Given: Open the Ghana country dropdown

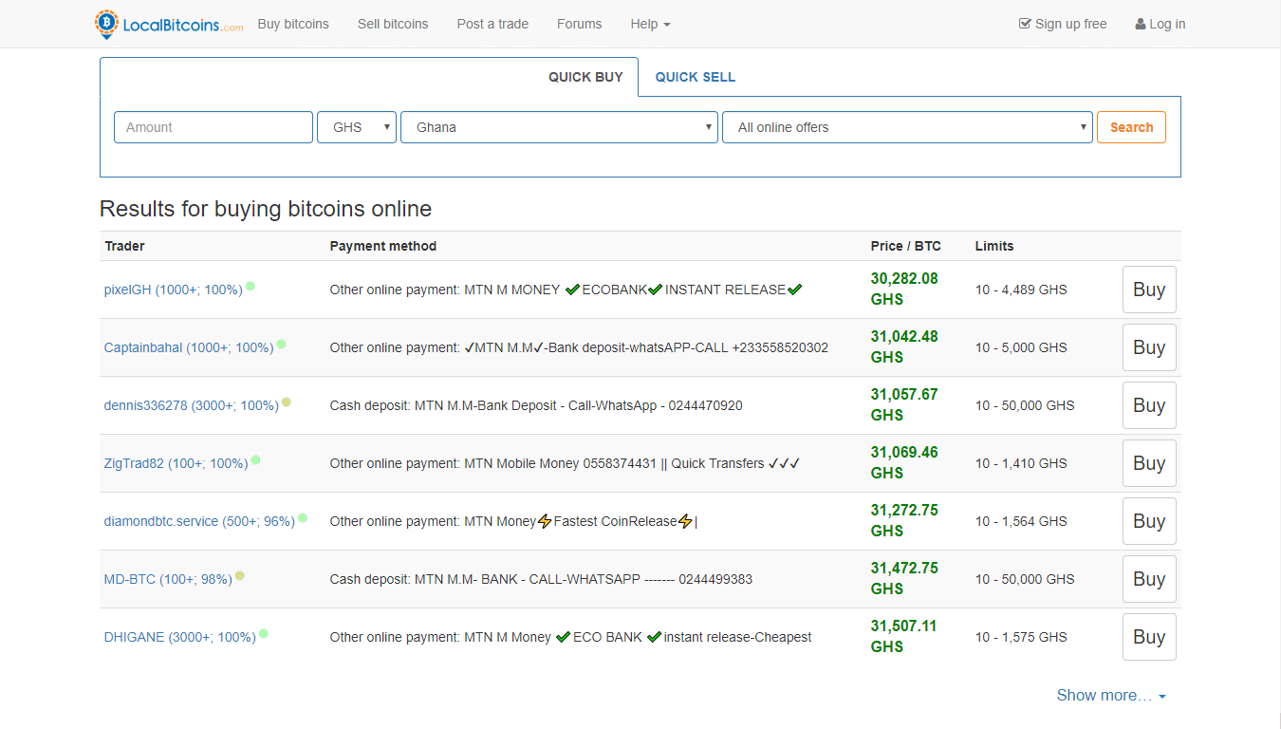Looking at the screenshot, I should [559, 127].
